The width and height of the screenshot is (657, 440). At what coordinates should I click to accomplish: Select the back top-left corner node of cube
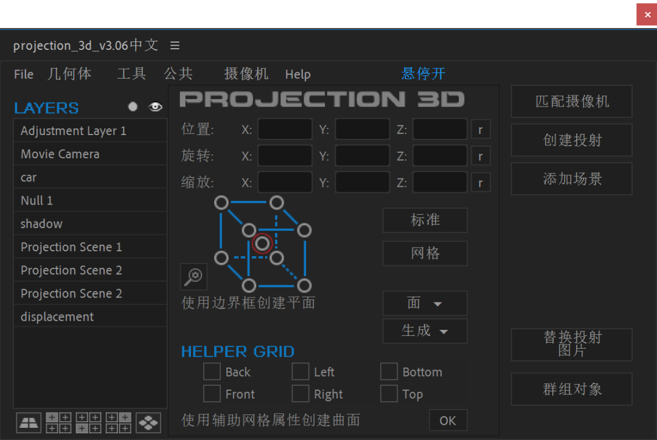pos(221,203)
